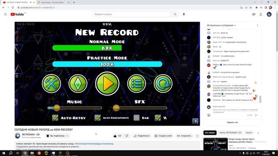Viewport: 278px width, 156px height.
Task: Open the chat emoji picker
Action: tap(209, 115)
